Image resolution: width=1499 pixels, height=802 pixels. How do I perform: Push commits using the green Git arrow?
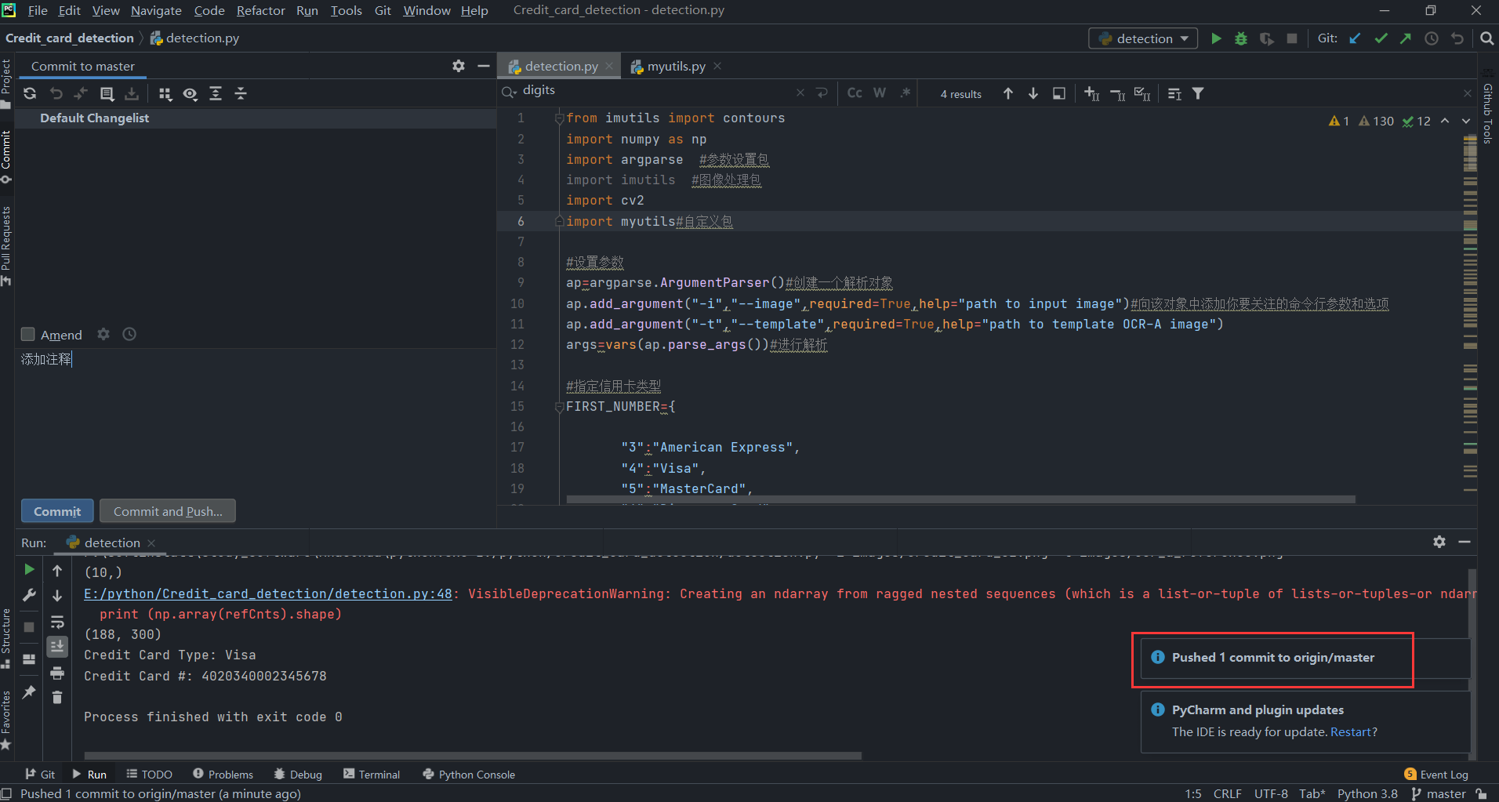1406,38
